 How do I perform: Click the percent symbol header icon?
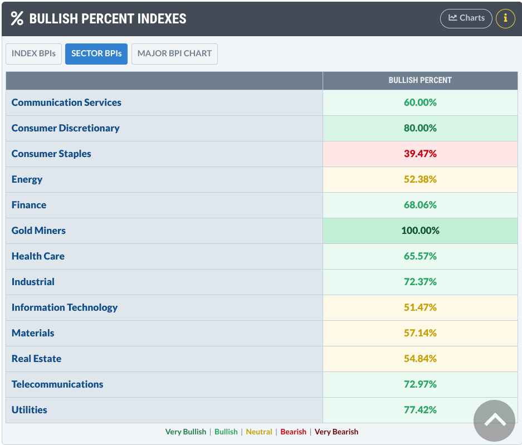pyautogui.click(x=17, y=18)
